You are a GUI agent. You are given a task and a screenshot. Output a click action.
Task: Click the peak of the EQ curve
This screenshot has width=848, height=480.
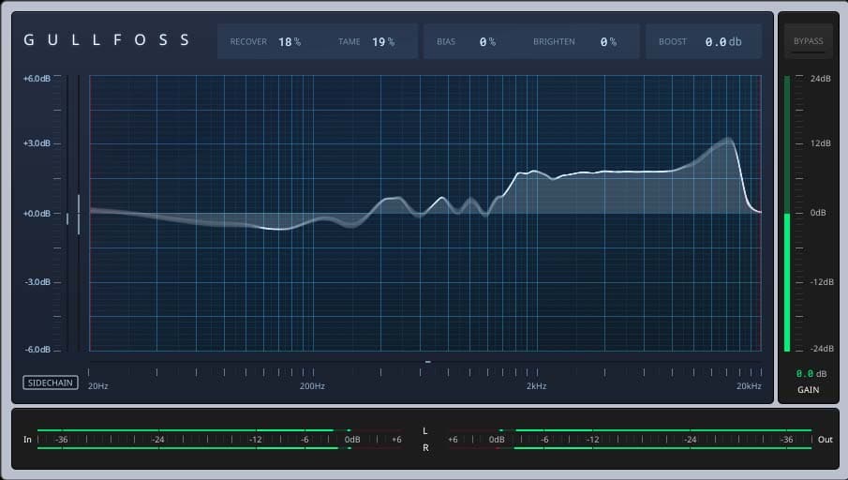pos(728,140)
